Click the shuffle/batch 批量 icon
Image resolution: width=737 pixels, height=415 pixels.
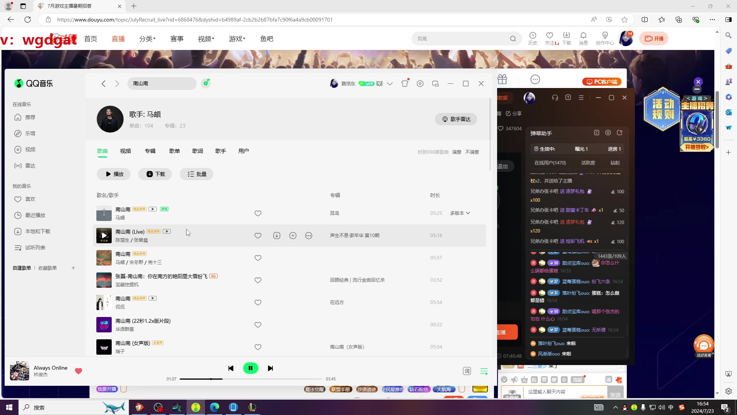(197, 174)
